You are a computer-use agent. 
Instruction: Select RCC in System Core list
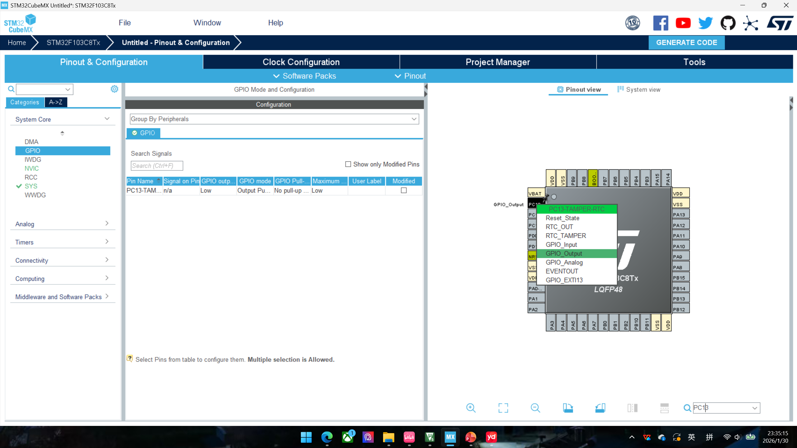[31, 177]
